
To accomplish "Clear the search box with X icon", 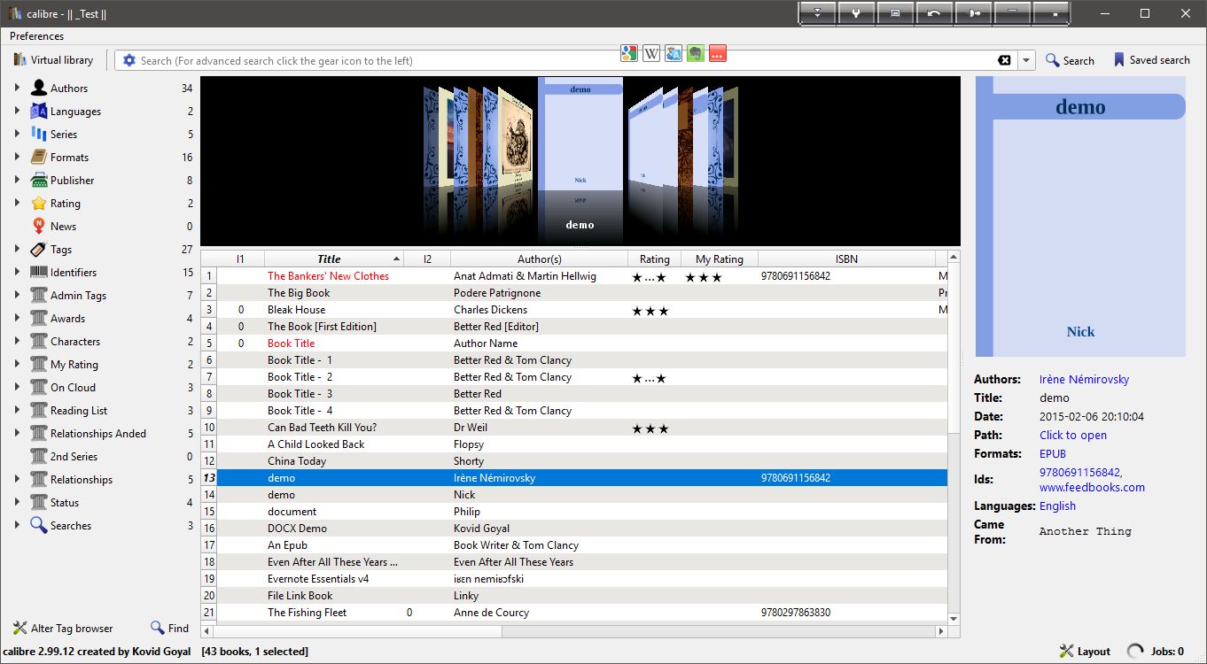I will click(x=1004, y=60).
